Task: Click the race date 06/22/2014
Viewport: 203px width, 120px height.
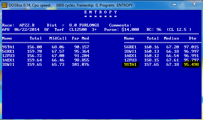Action: [x=27, y=30]
